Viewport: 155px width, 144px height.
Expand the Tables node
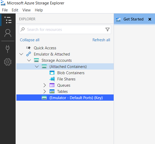click(x=45, y=92)
